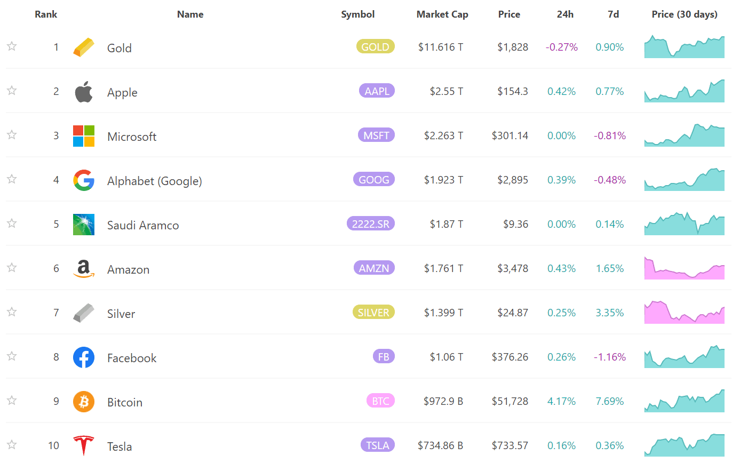Sort by the Name column header
This screenshot has width=732, height=463.
(190, 14)
